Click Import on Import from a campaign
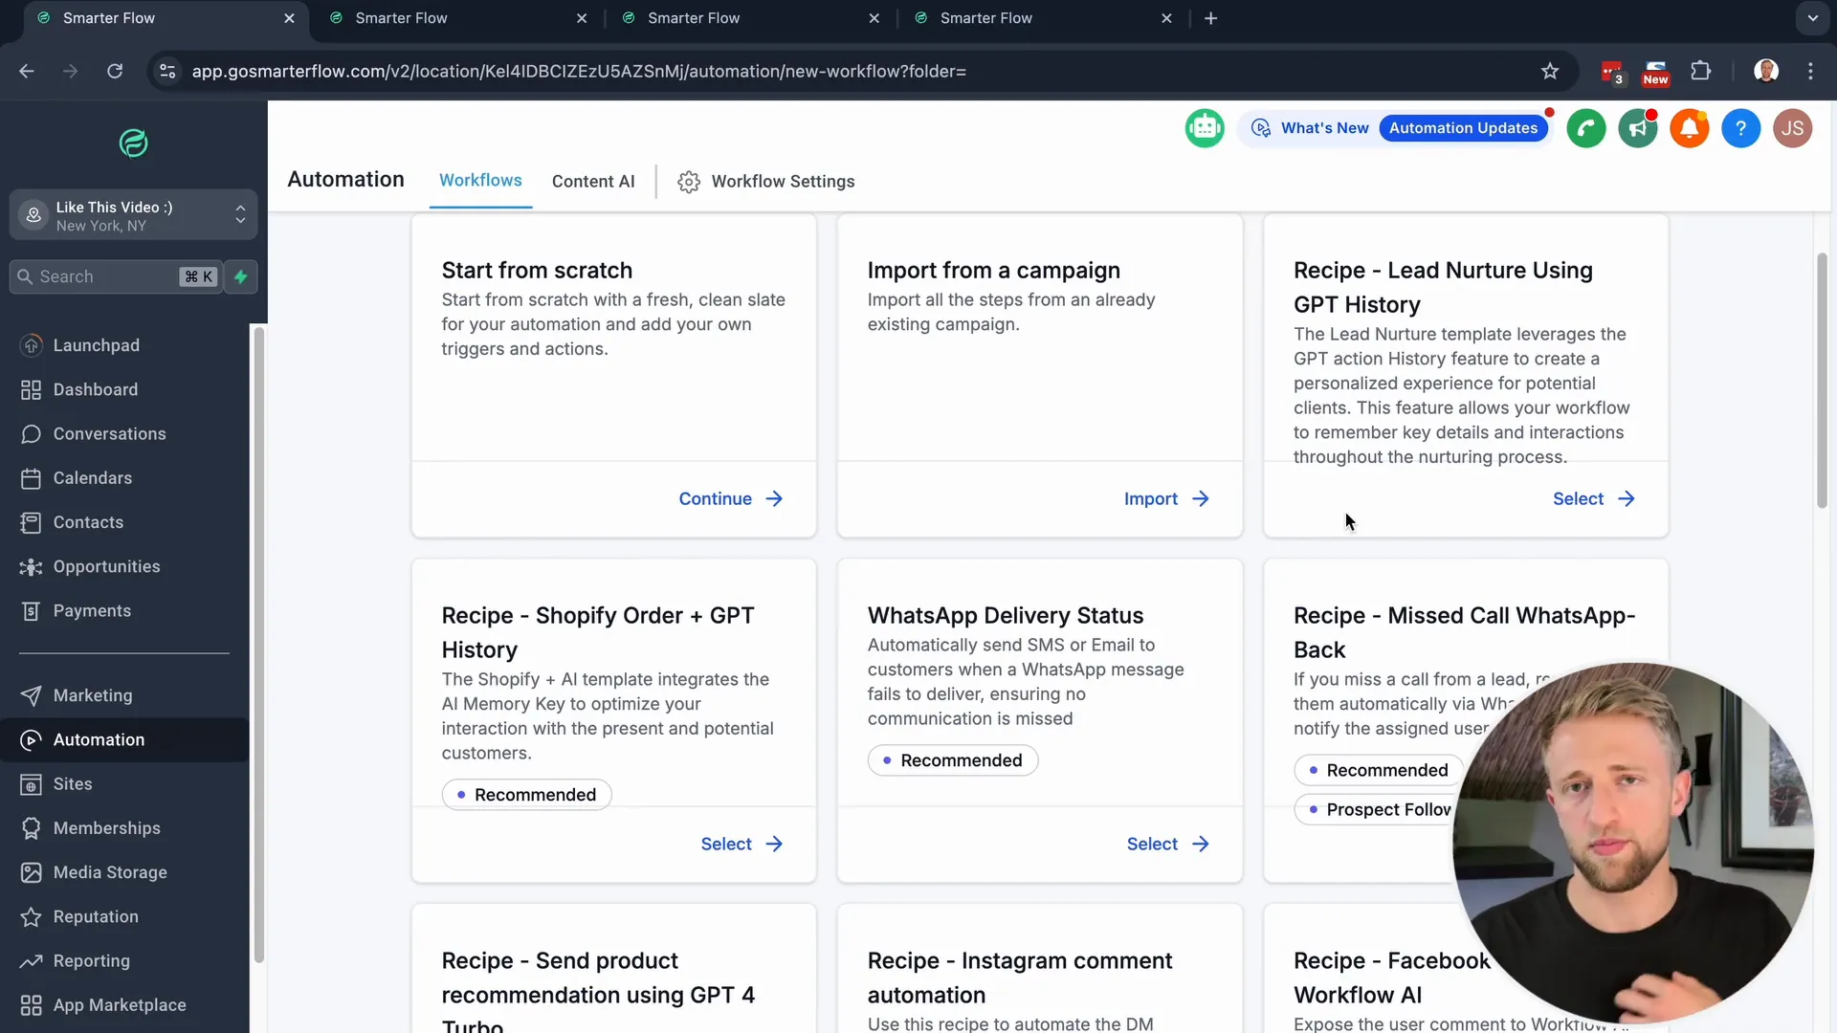The height and width of the screenshot is (1033, 1837). (1166, 499)
